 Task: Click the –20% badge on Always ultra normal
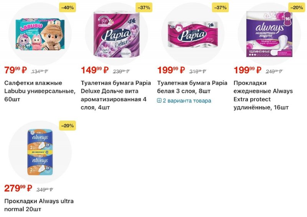click(68, 126)
